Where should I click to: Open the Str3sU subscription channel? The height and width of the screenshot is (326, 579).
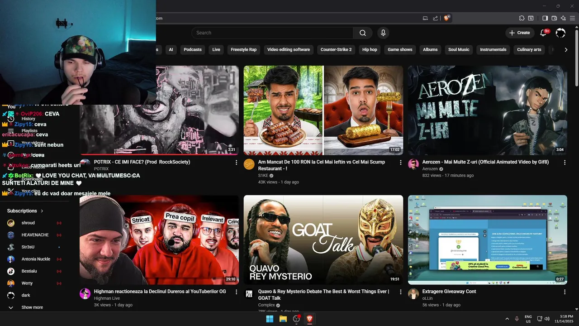pyautogui.click(x=34, y=247)
